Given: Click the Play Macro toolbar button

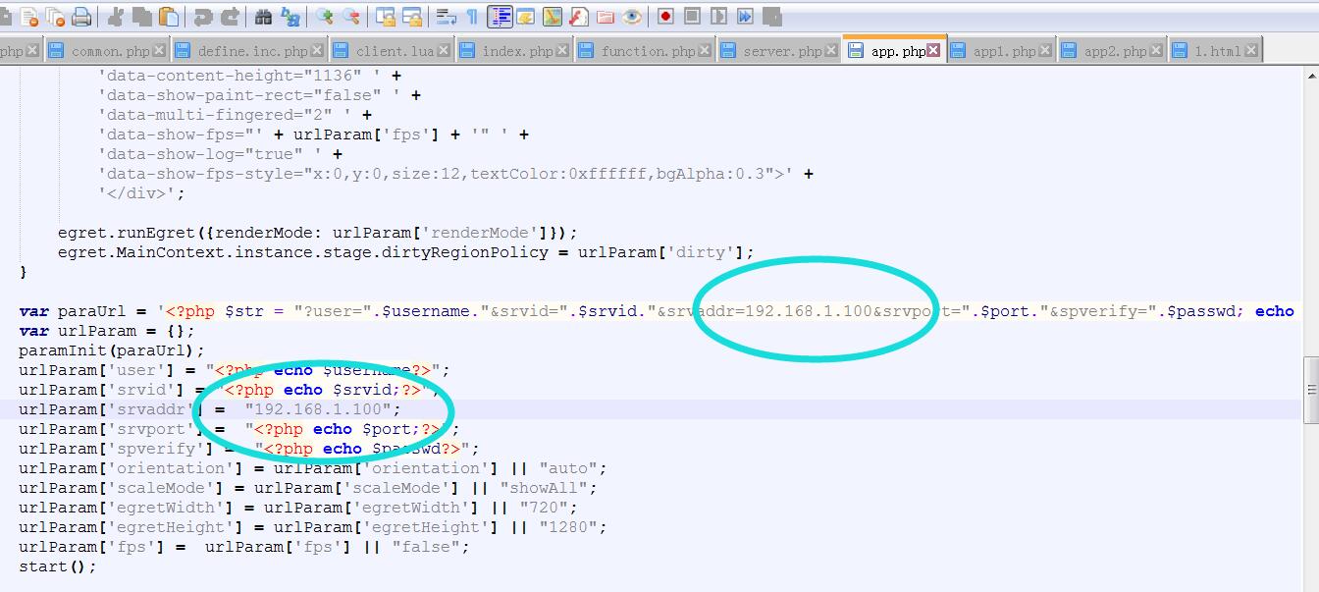Looking at the screenshot, I should pos(719,17).
